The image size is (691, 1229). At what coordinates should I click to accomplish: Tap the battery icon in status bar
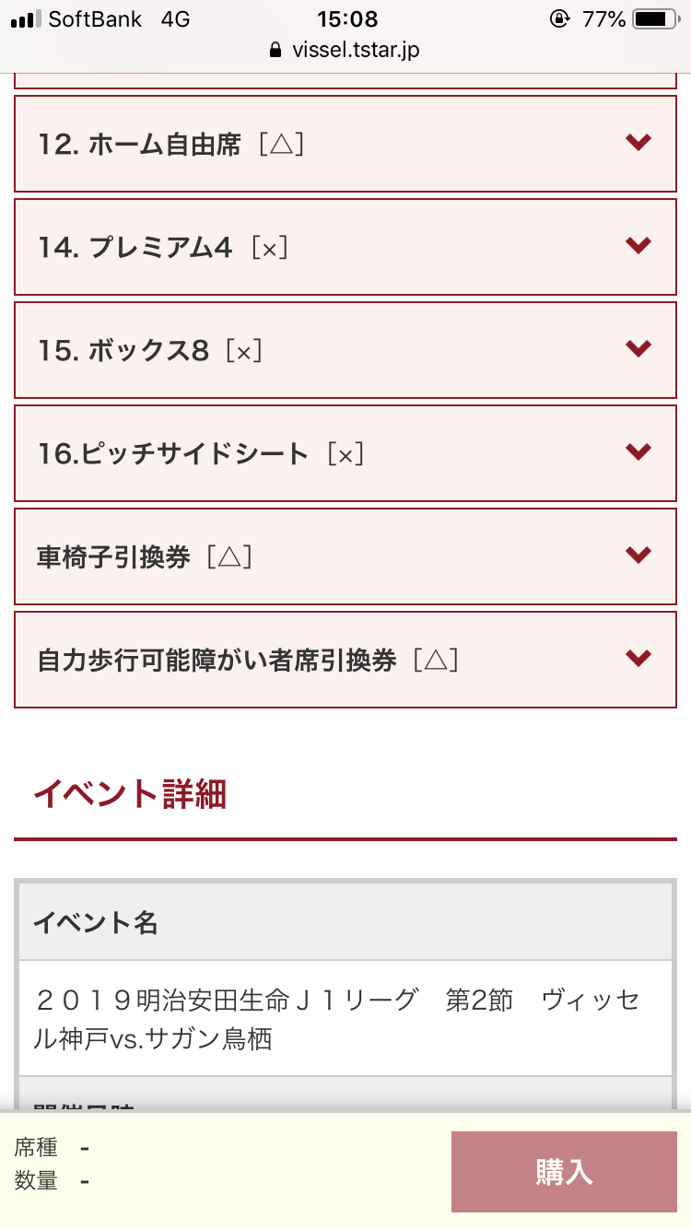tap(656, 19)
